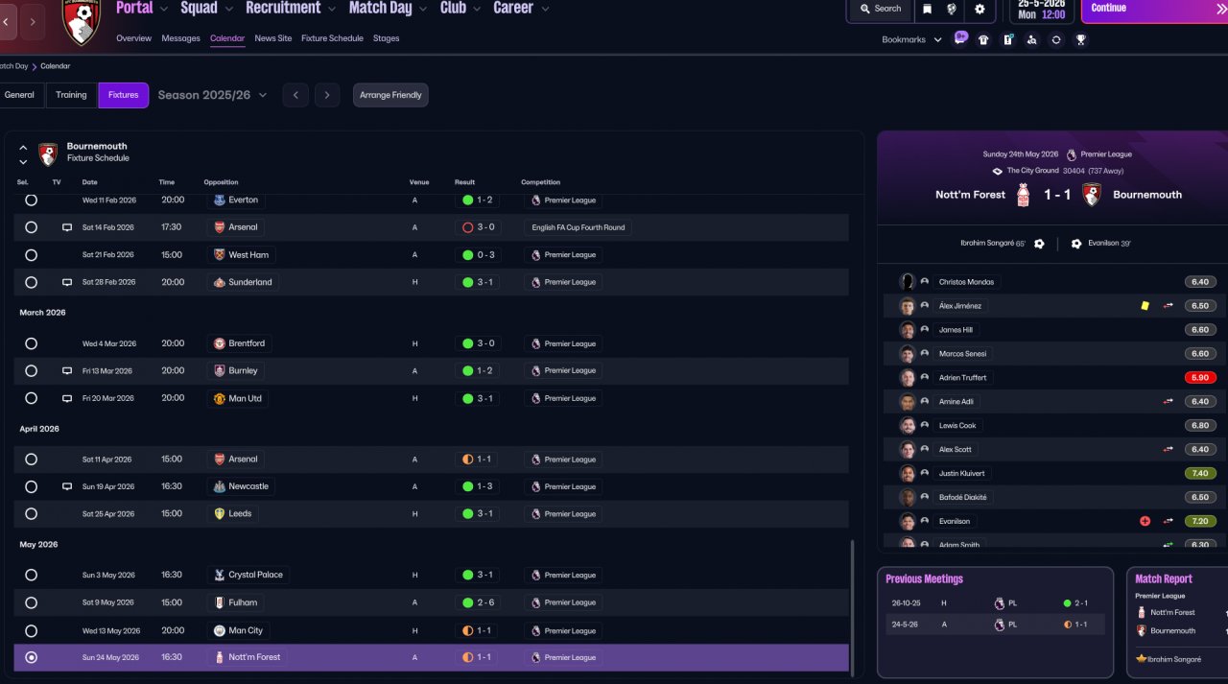Viewport: 1228px width, 684px height.
Task: Click the 3 - 1 result on Man Utd row
Action: [x=479, y=398]
